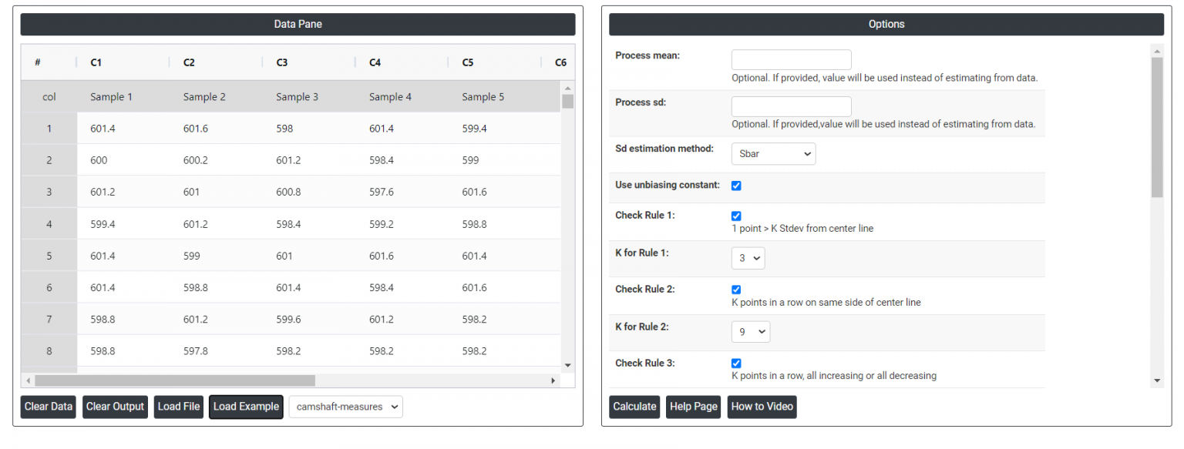Disable the Check Rule 2 checkbox

[736, 290]
